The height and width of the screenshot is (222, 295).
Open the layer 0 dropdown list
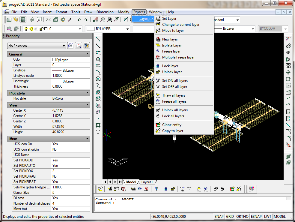pyautogui.click(x=80, y=29)
